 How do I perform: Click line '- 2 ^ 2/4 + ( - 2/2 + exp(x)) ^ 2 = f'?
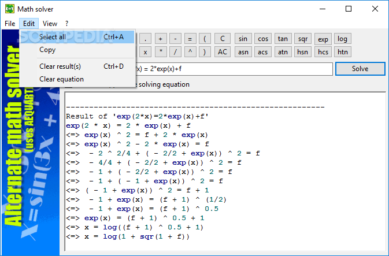[163, 154]
